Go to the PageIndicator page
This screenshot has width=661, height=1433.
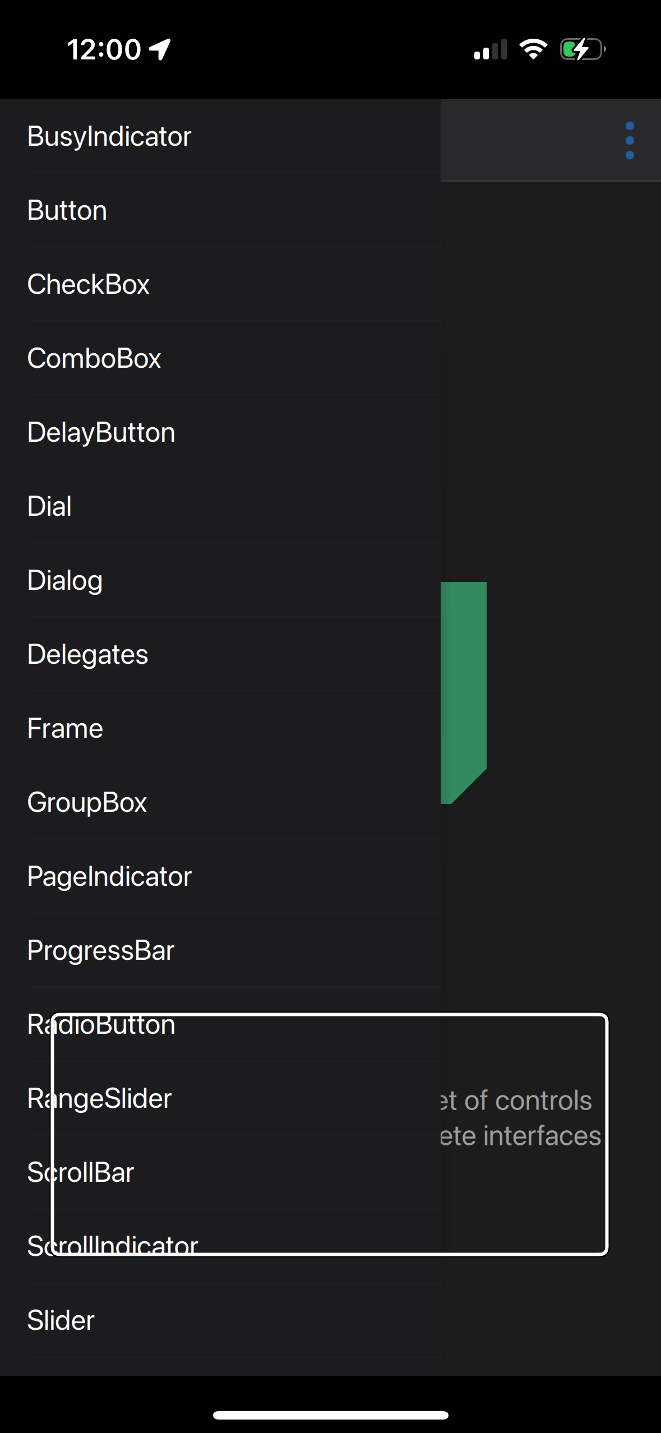click(220, 876)
